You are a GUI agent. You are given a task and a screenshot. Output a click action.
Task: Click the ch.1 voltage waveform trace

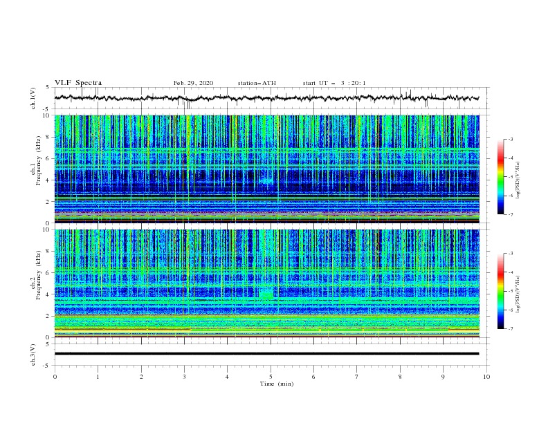[266, 98]
